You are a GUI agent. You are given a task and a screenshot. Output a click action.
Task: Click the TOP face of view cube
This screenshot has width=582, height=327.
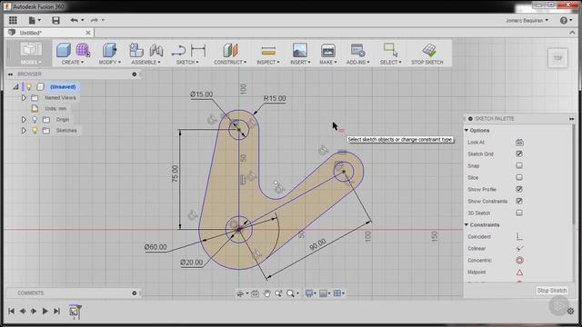(557, 58)
